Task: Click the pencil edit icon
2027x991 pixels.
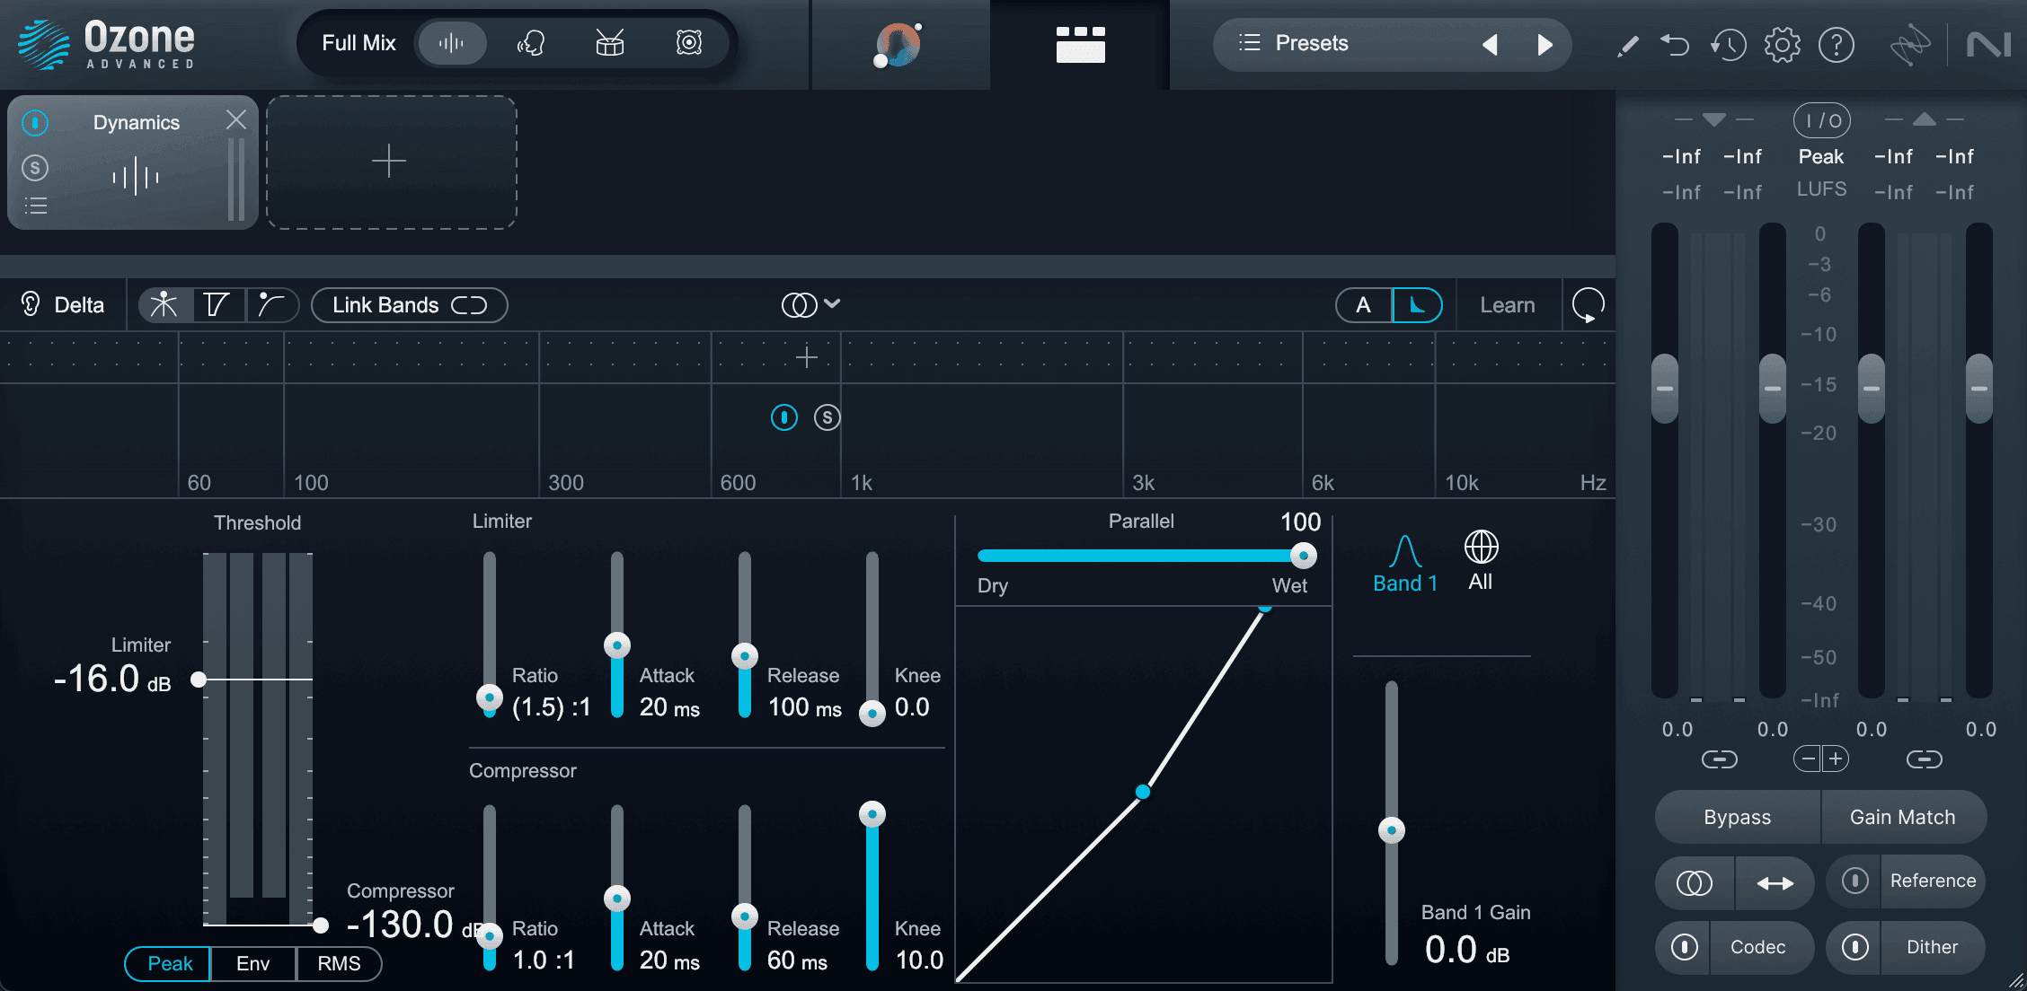Action: (1627, 45)
